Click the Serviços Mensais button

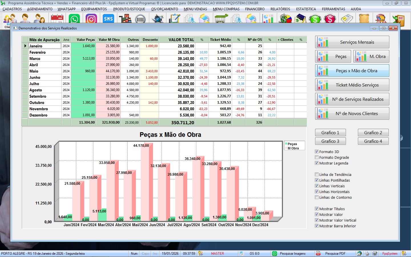[x=352, y=42]
